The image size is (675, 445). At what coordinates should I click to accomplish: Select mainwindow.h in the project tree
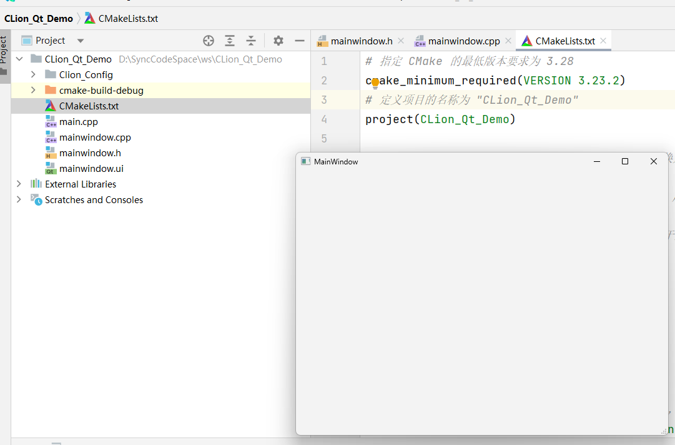click(x=160, y=153)
